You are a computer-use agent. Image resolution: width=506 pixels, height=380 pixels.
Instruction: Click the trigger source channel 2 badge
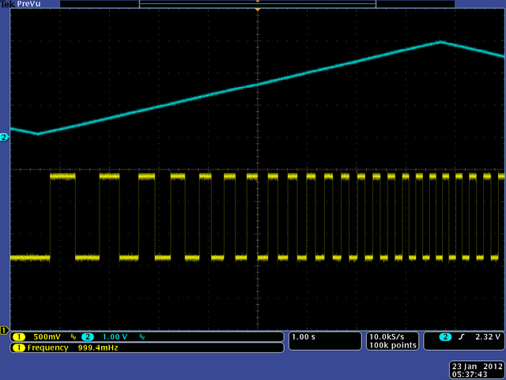445,337
